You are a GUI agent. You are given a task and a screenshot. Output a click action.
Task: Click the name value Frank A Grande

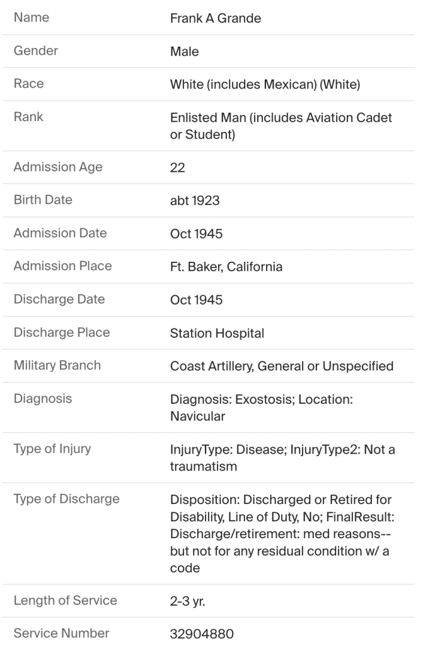tap(215, 18)
